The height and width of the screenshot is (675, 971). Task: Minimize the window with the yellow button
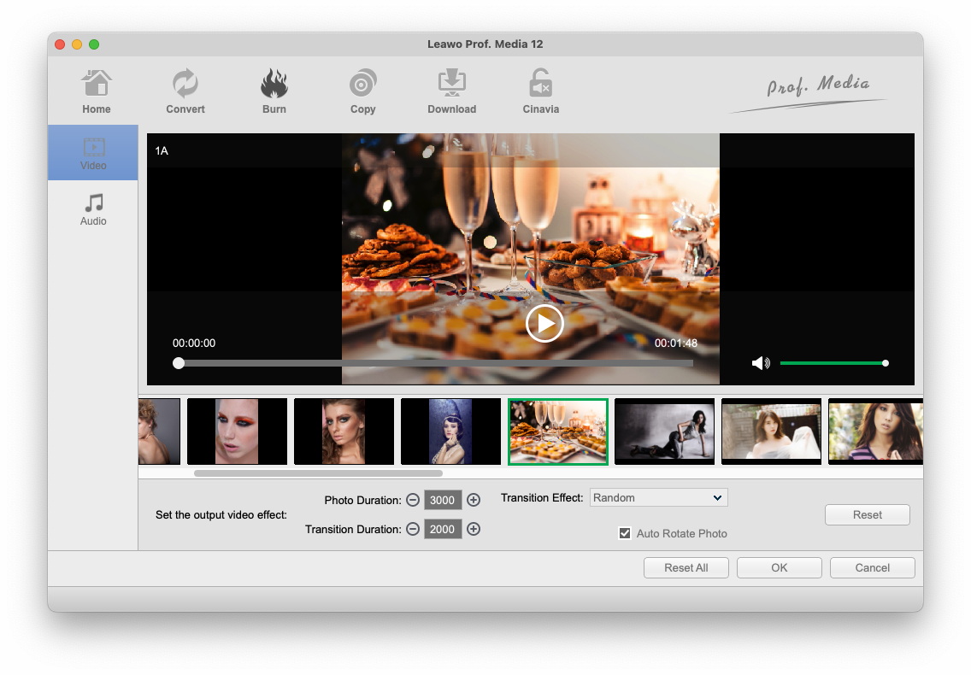click(x=77, y=44)
